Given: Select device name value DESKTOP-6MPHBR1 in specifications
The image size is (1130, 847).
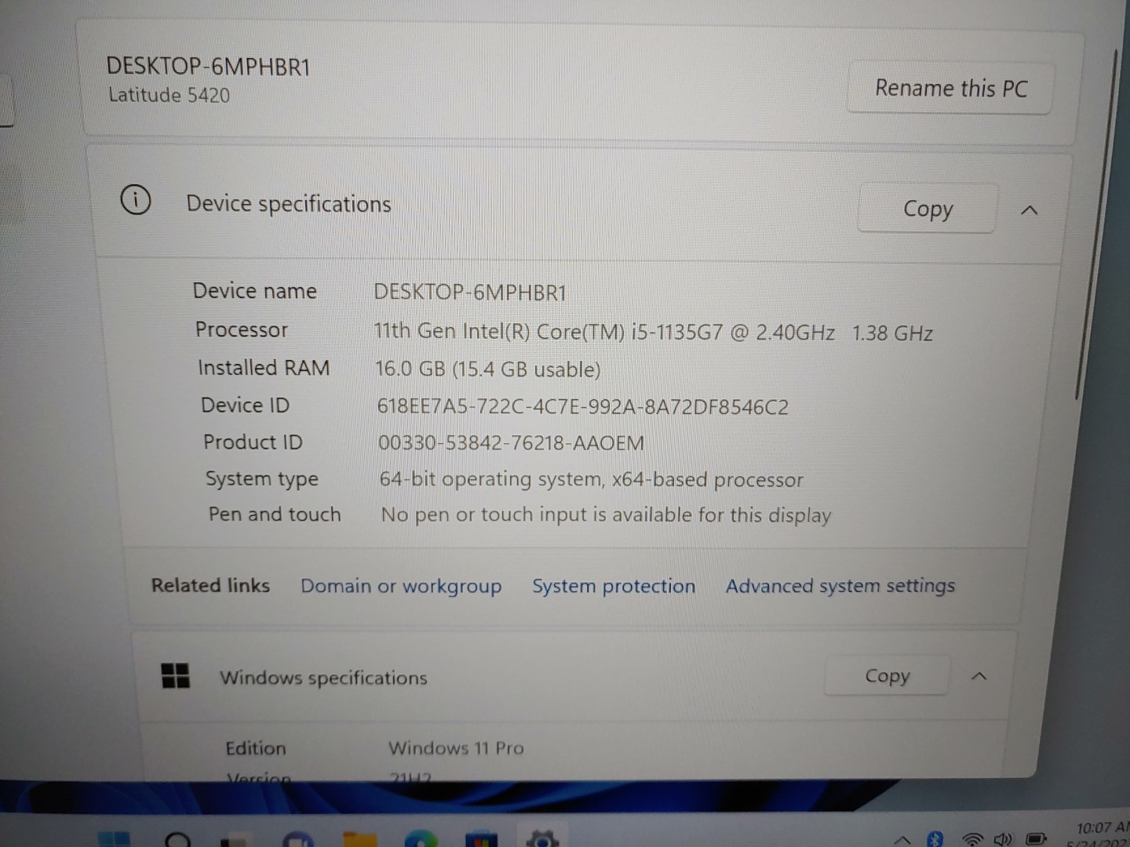Looking at the screenshot, I should [x=469, y=293].
